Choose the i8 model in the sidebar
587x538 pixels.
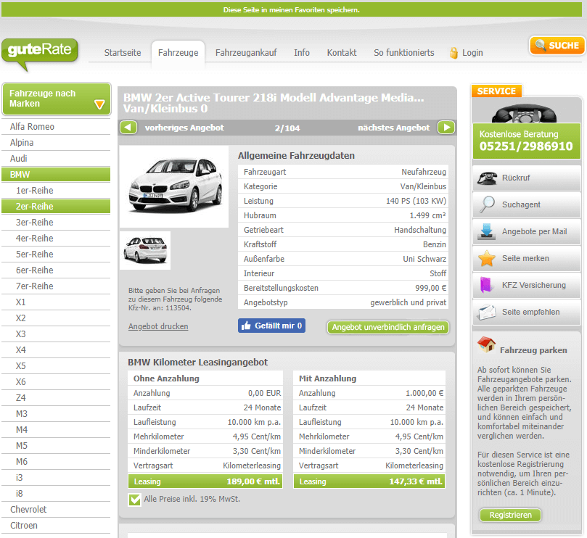(56, 494)
